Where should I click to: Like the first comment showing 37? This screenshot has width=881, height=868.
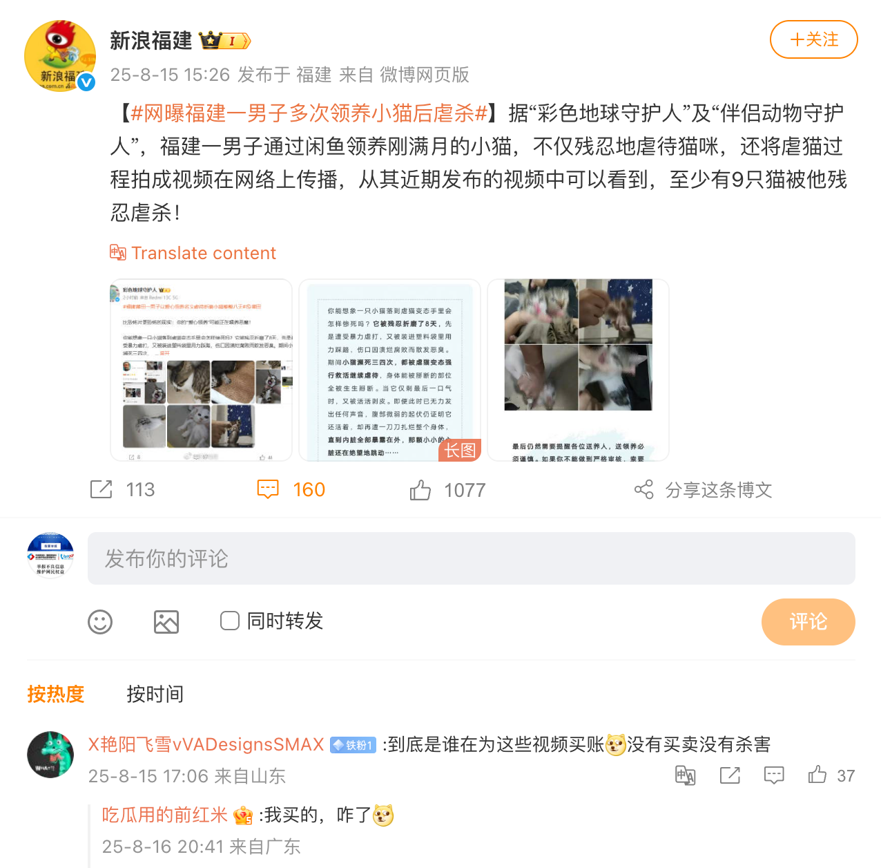tap(817, 775)
